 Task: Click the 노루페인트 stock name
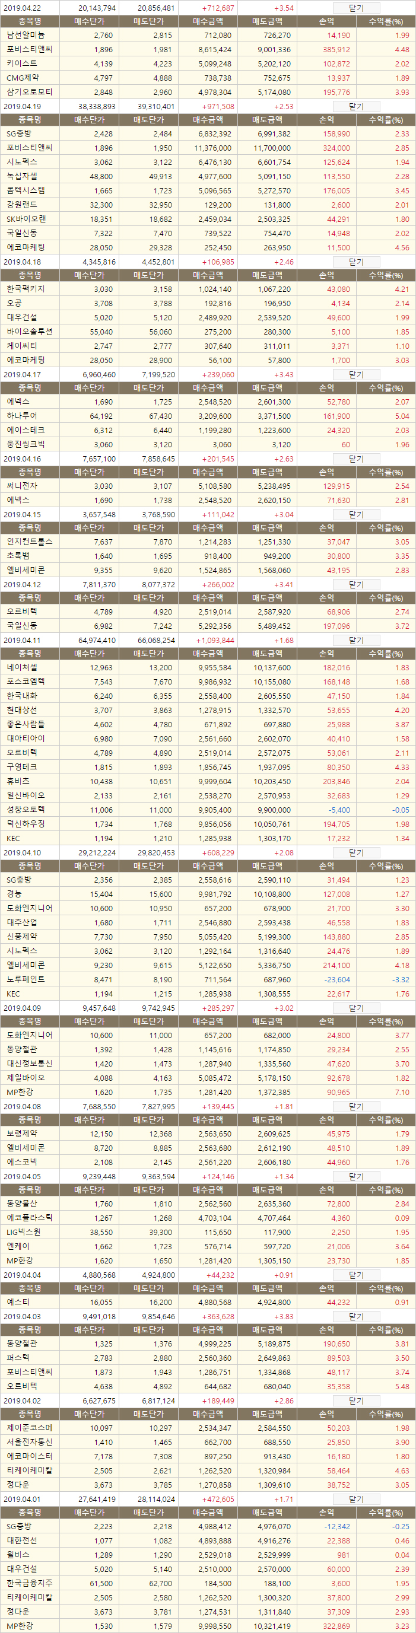(26, 979)
